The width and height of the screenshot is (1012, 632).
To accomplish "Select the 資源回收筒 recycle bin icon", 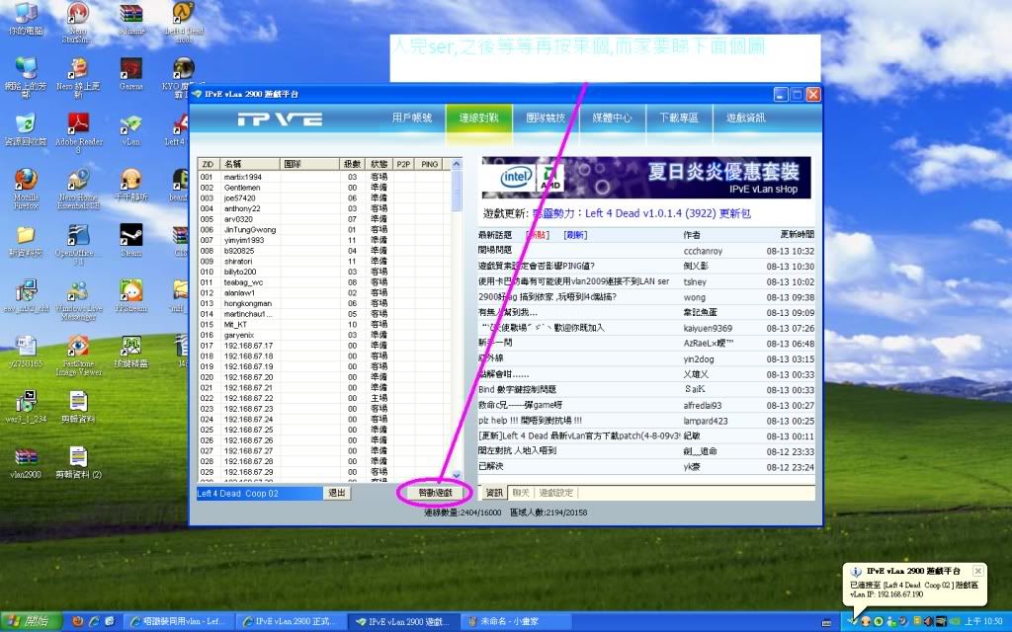I will pos(25,129).
